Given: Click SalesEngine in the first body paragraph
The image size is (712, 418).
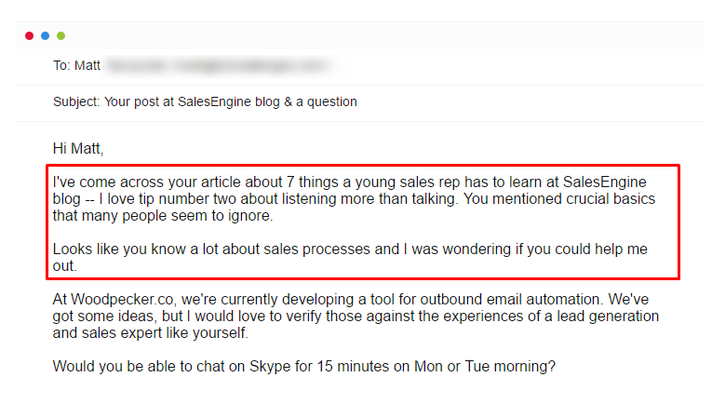Looking at the screenshot, I should point(604,182).
